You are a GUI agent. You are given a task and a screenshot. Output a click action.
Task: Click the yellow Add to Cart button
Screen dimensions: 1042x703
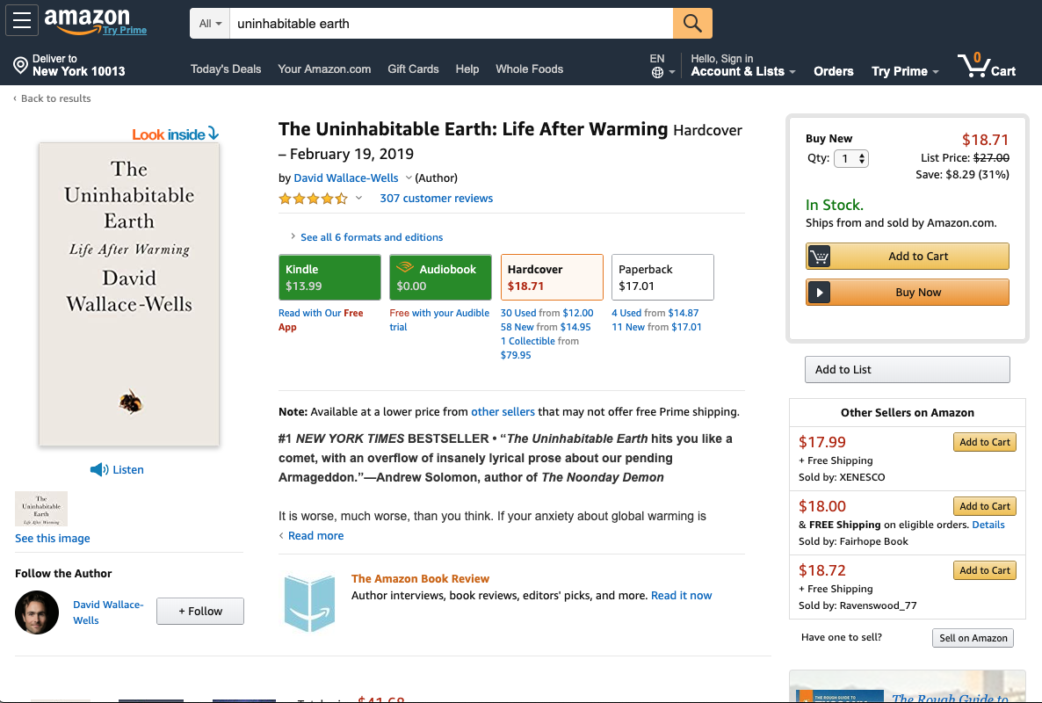(907, 257)
